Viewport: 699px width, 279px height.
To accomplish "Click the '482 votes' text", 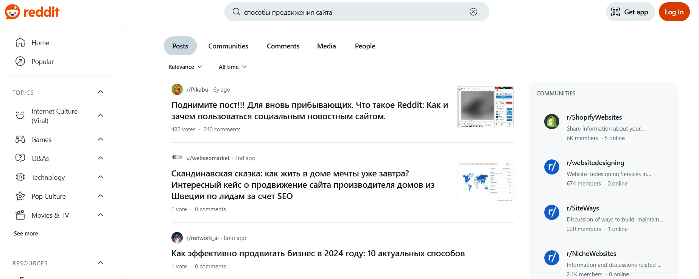I will pyautogui.click(x=183, y=129).
